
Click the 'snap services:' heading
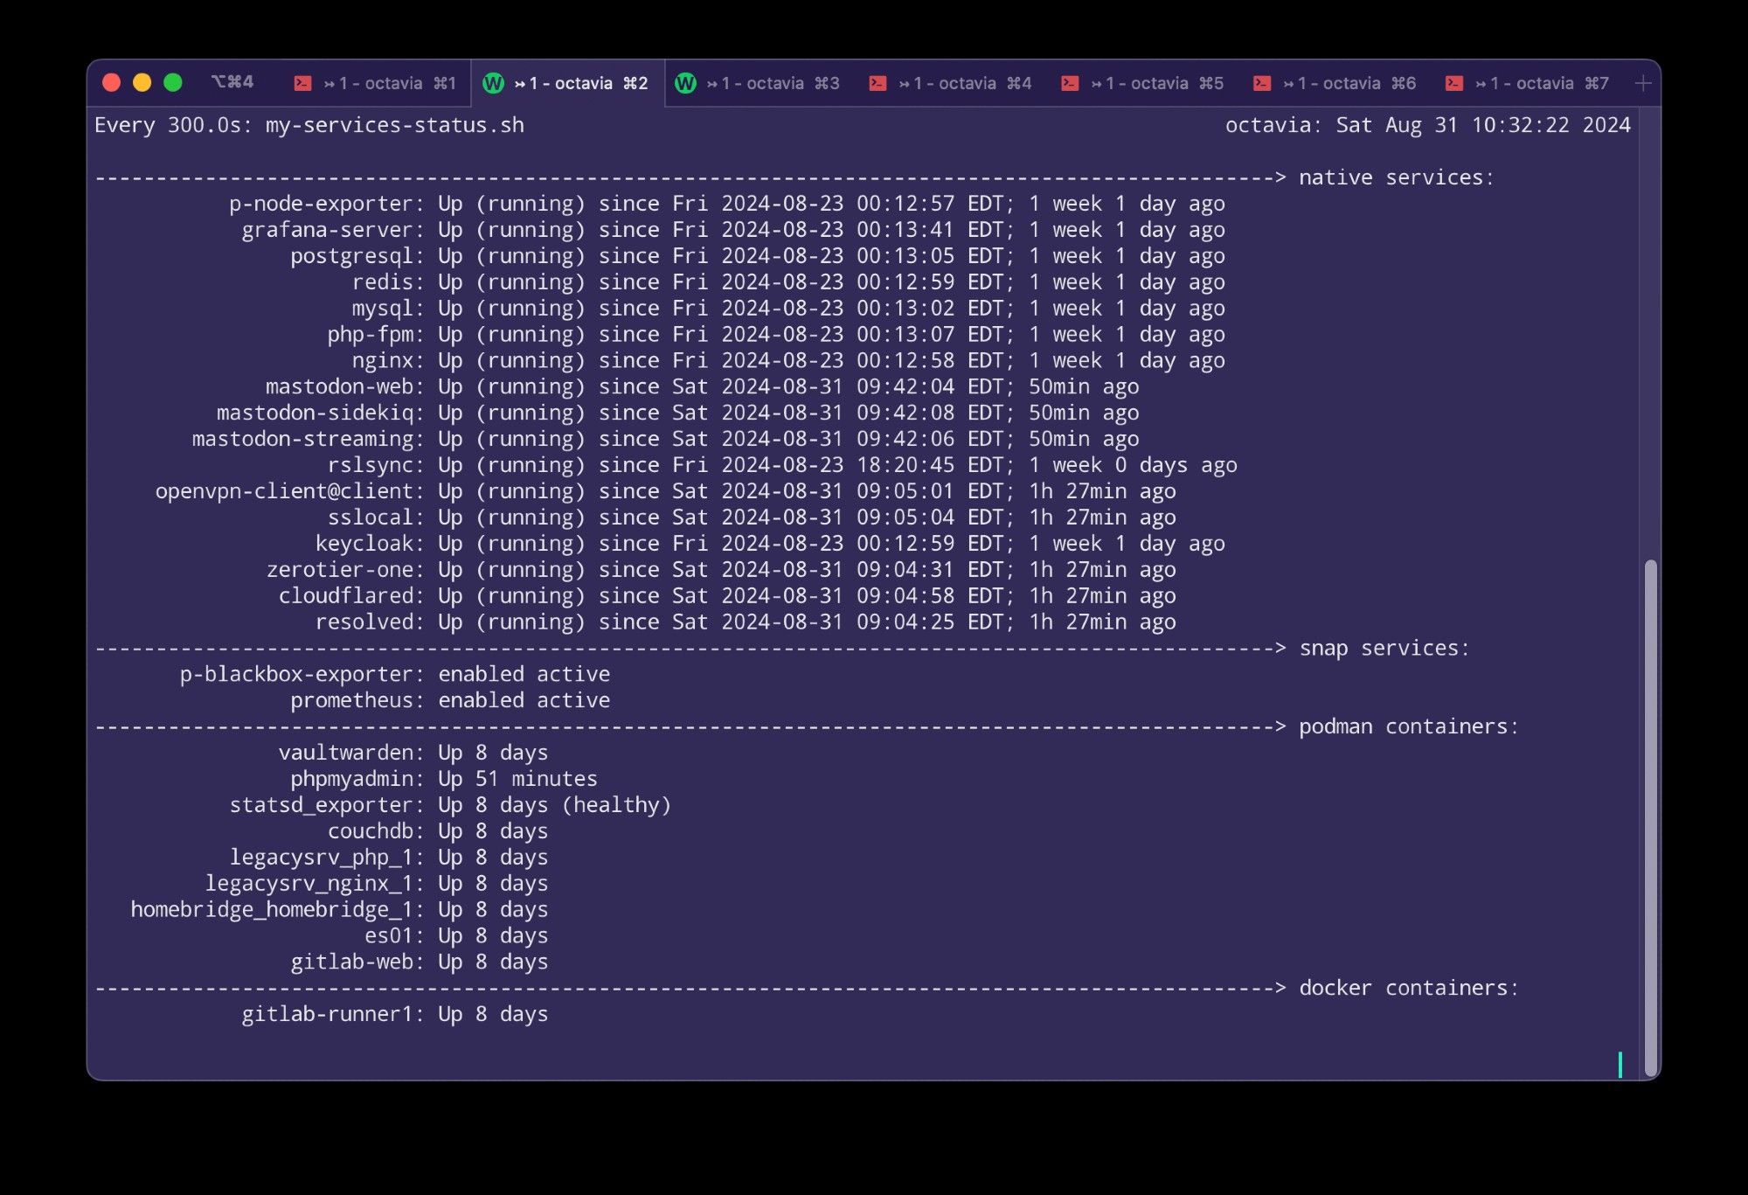pyautogui.click(x=1384, y=648)
